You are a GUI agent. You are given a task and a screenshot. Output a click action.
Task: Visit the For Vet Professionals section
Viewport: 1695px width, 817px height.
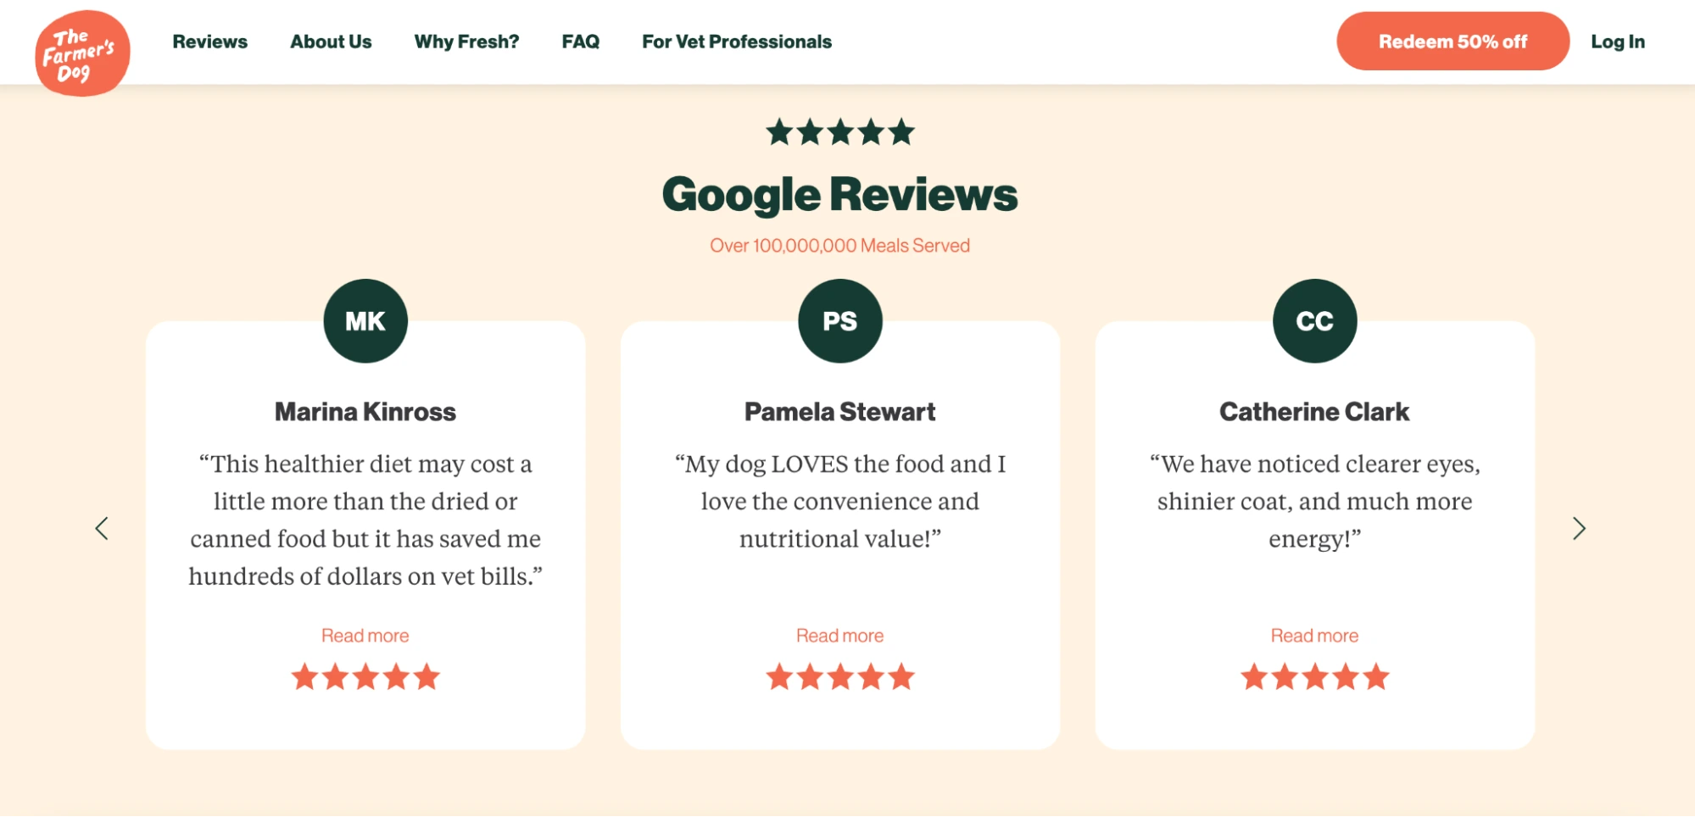point(736,41)
